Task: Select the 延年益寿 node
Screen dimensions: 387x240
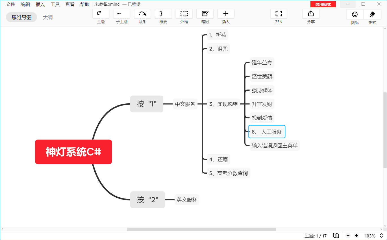Action: pyautogui.click(x=262, y=62)
